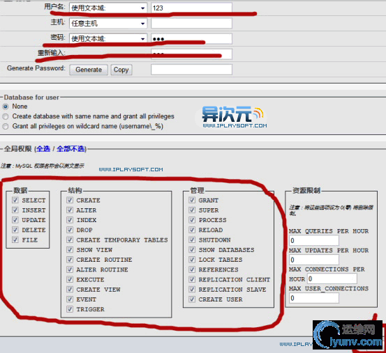
Task: Click the password input field
Action: point(191,39)
